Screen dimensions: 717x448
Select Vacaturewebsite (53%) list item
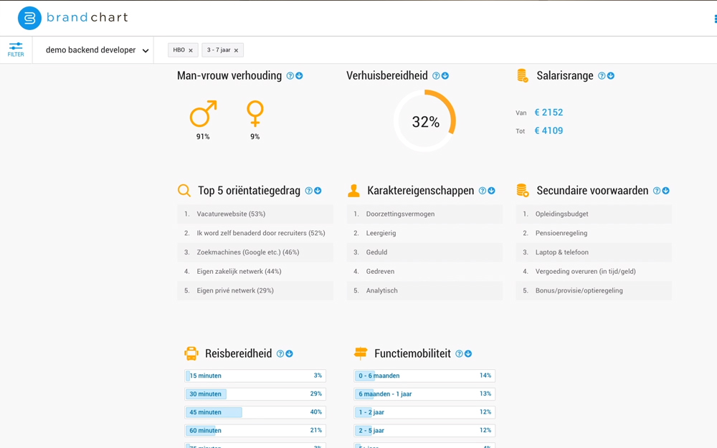coord(255,214)
